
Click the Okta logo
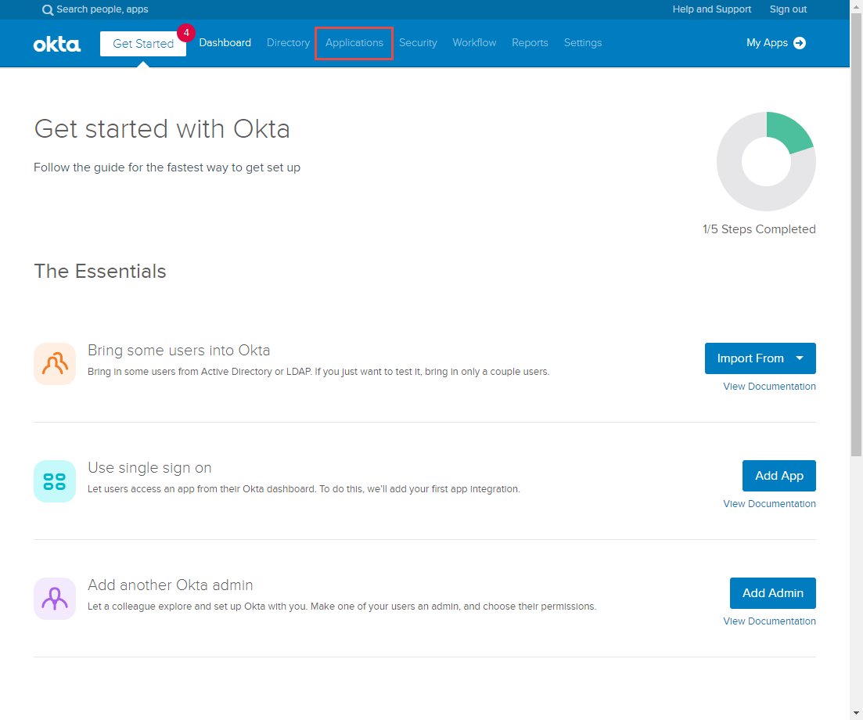tap(56, 44)
